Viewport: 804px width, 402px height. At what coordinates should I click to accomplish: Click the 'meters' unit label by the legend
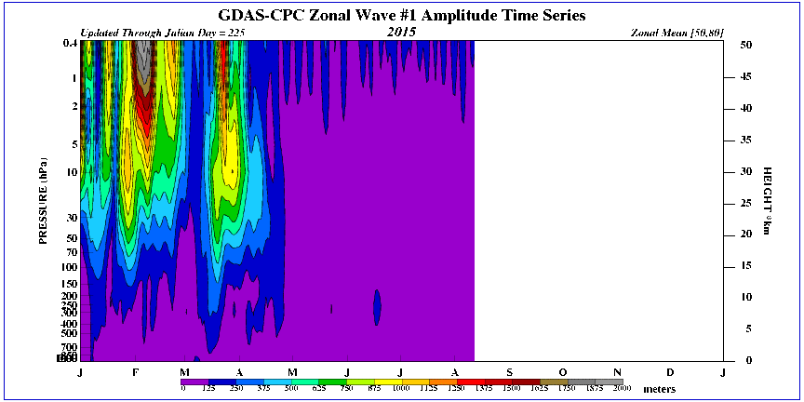click(x=658, y=390)
